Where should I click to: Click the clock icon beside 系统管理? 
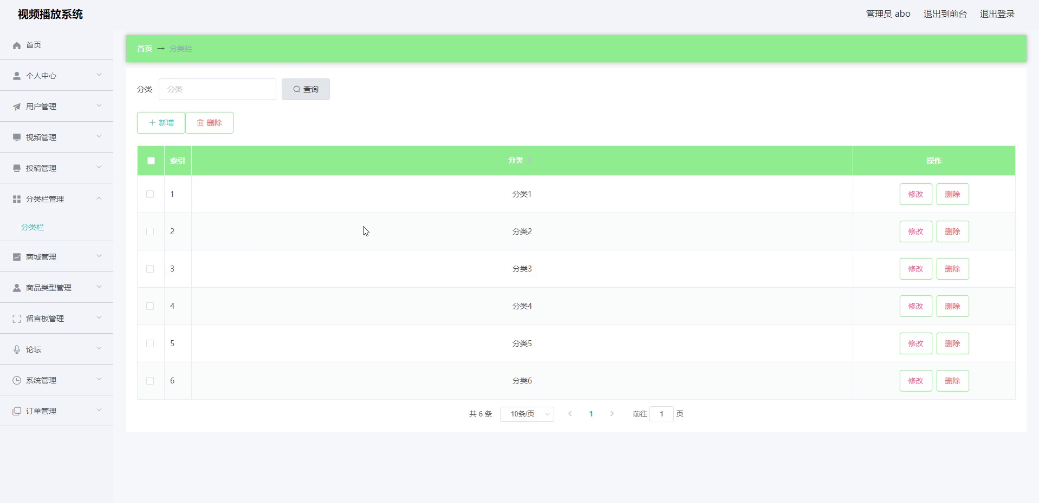(x=17, y=381)
